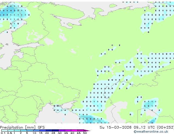Click the legend label '0.1'
174x134 pixels.
(x=3, y=133)
